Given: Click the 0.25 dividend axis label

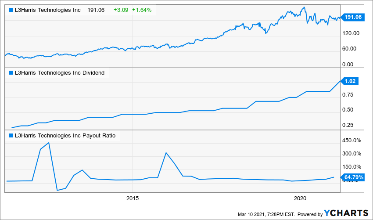Looking at the screenshot, I should [x=348, y=125].
